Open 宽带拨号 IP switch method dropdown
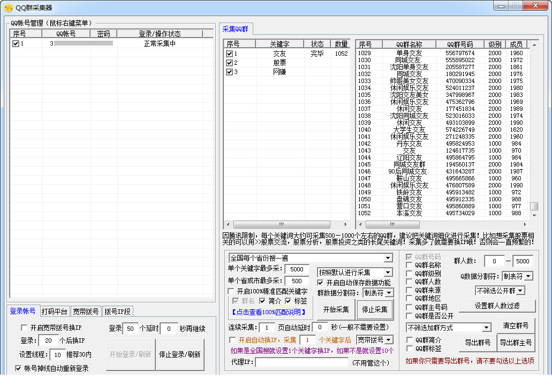552x387 pixels. pos(389,340)
